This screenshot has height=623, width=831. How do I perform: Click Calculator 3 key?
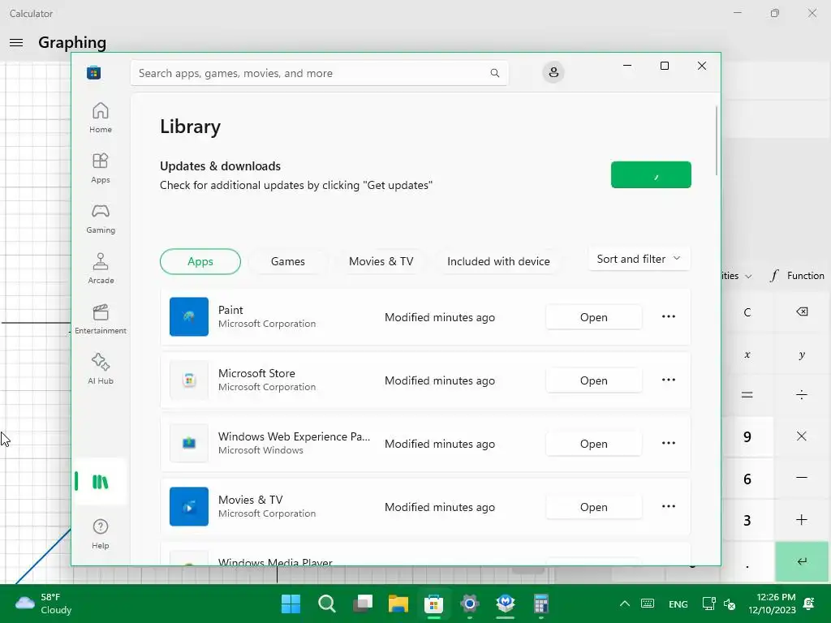[747, 520]
